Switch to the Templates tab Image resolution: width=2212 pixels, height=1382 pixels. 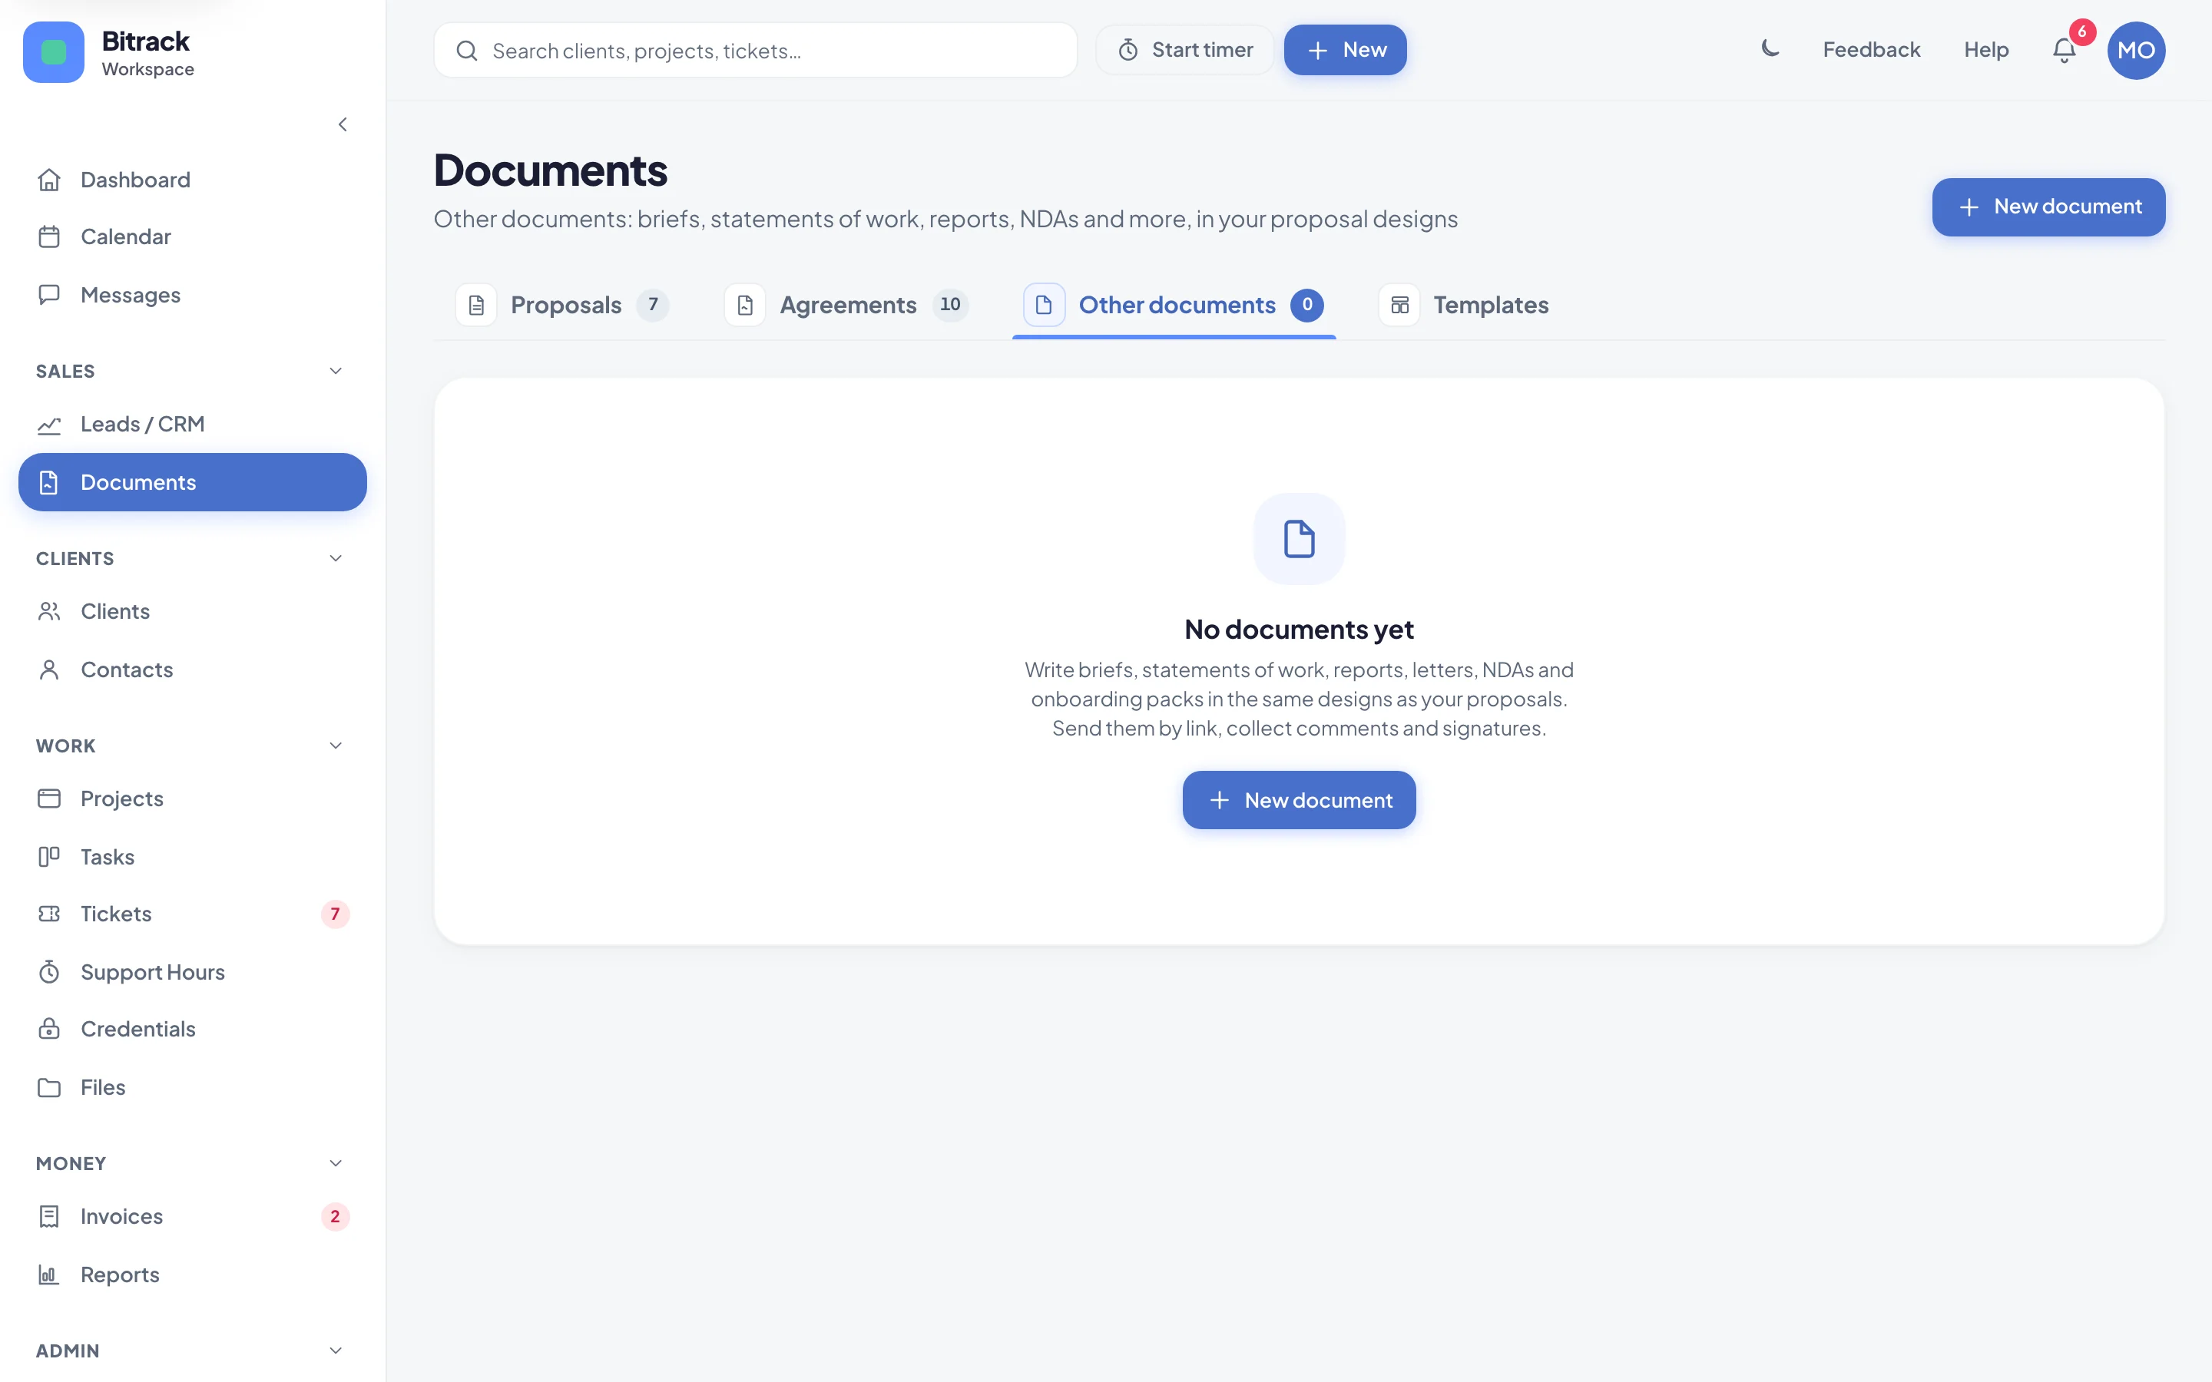pyautogui.click(x=1463, y=306)
